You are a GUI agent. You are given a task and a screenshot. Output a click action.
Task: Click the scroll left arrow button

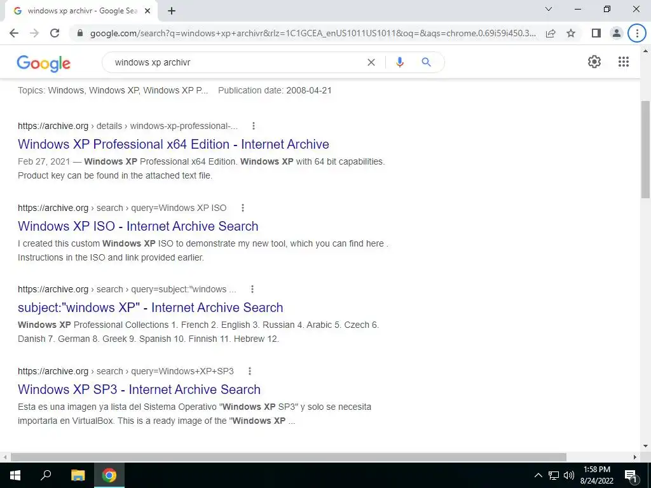(4, 457)
